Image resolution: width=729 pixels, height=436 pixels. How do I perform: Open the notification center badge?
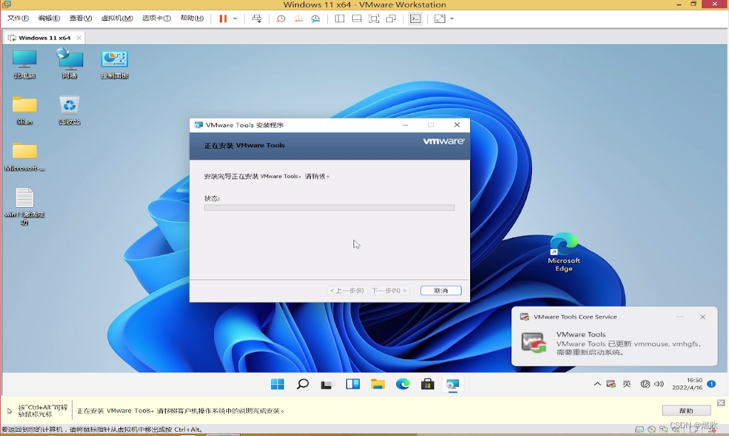pyautogui.click(x=711, y=384)
